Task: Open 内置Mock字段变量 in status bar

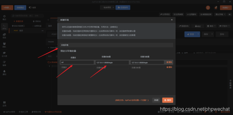Action: (53, 112)
